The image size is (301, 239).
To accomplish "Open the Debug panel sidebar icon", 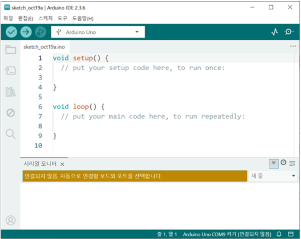I will click(11, 113).
